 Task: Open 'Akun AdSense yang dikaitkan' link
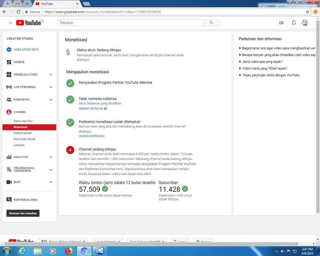(100, 103)
